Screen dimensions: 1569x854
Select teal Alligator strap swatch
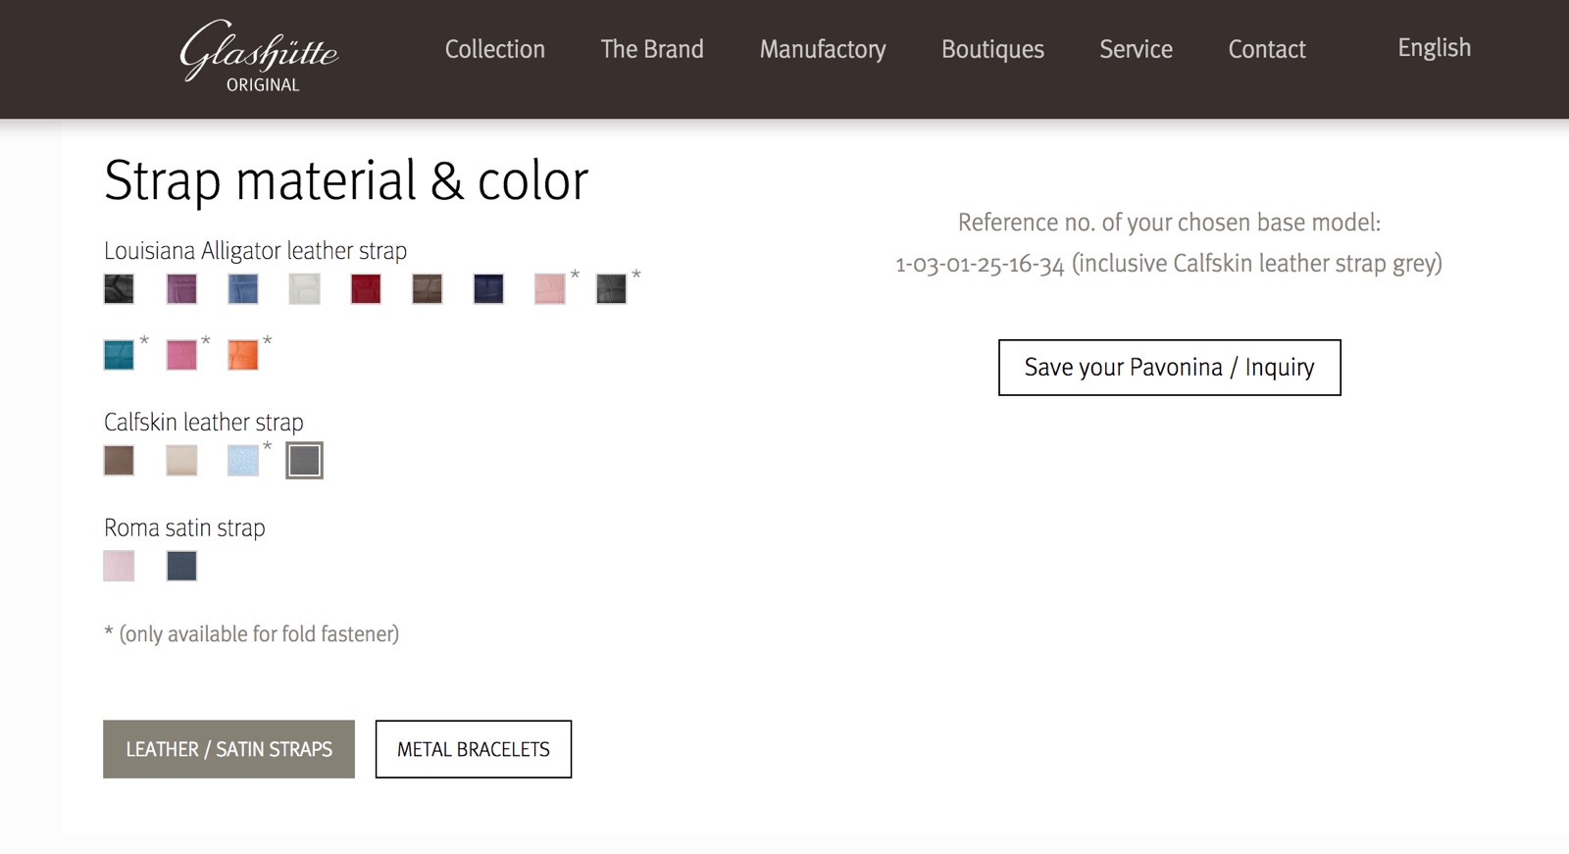pos(119,354)
